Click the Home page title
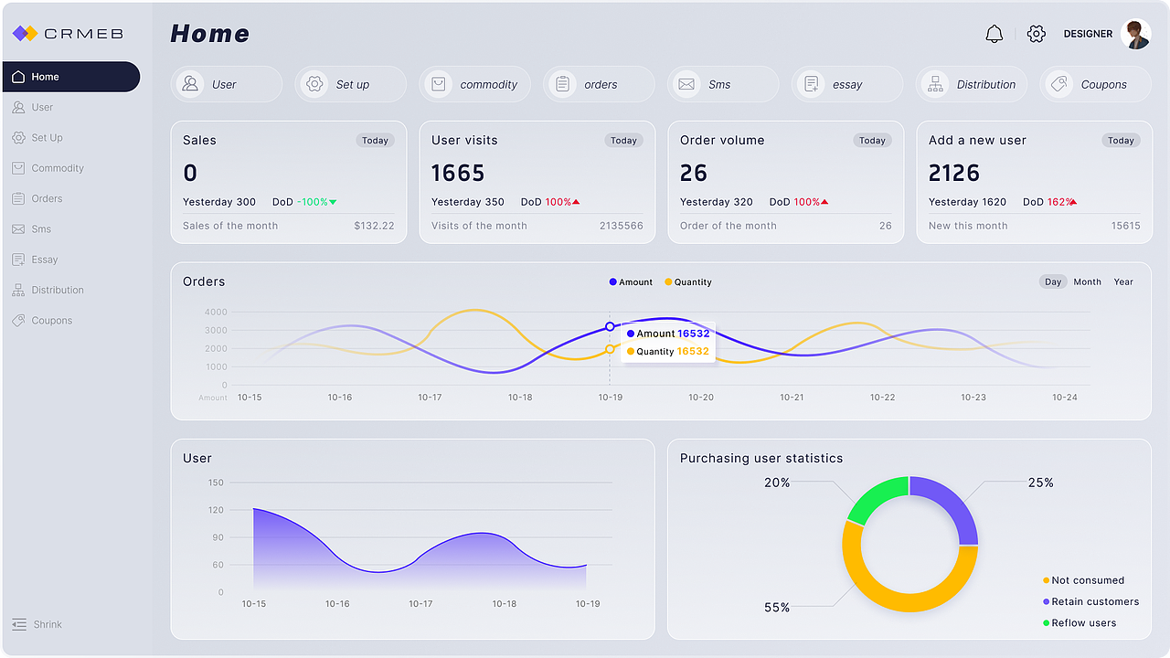The height and width of the screenshot is (658, 1170). [210, 34]
